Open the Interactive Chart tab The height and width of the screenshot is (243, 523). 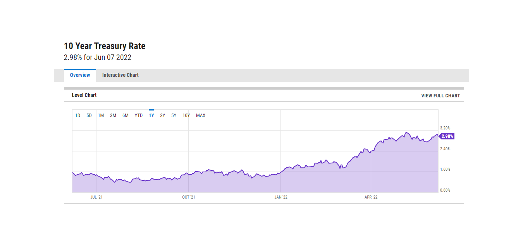coord(120,75)
